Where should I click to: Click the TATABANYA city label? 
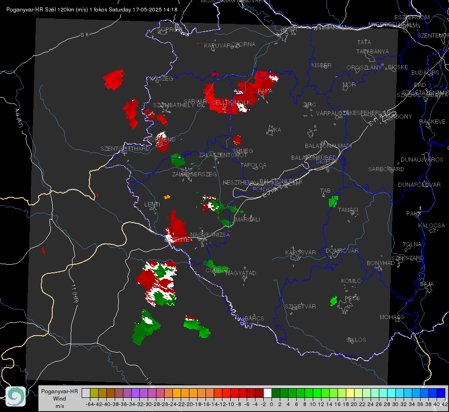click(x=372, y=51)
